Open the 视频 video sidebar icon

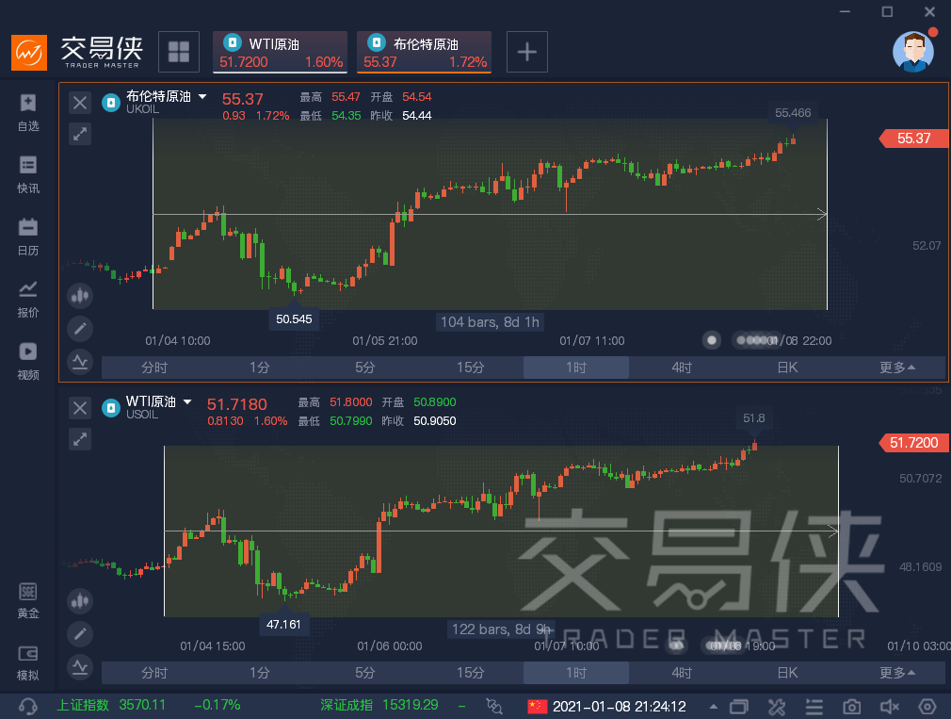[28, 362]
